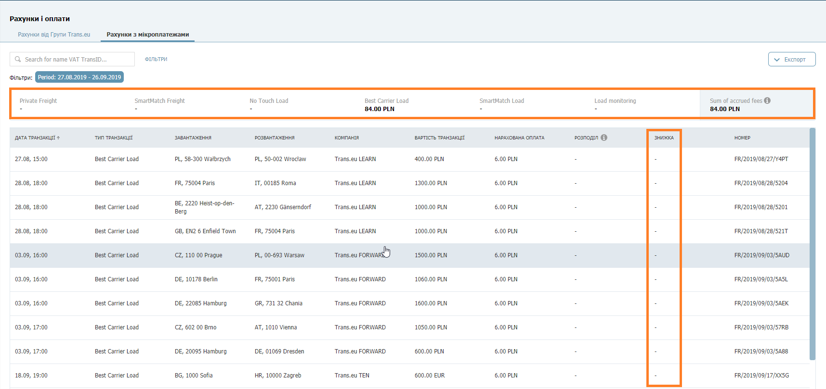The image size is (826, 389).
Task: Open the Експорт dropdown button
Action: [x=792, y=59]
